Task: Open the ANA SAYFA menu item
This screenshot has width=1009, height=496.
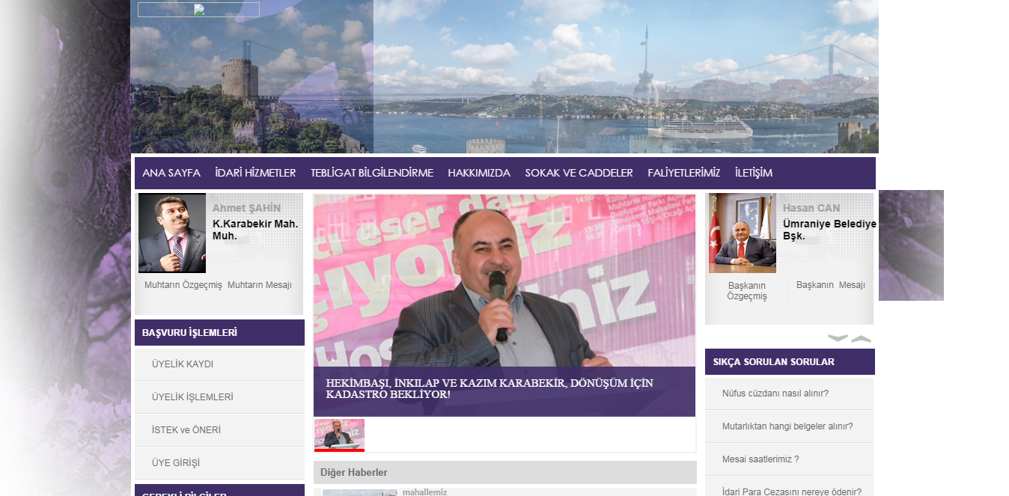Action: tap(171, 173)
